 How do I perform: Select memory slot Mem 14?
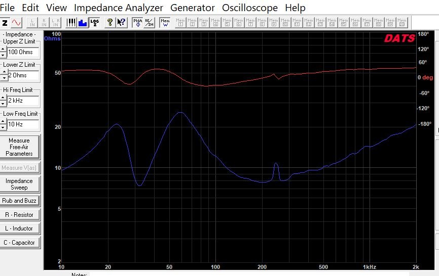pyautogui.click(x=332, y=23)
